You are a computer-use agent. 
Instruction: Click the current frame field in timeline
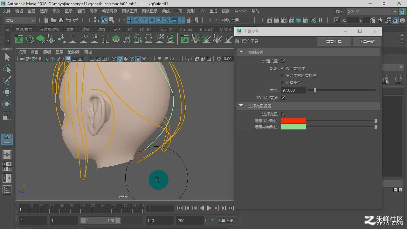coord(160,209)
